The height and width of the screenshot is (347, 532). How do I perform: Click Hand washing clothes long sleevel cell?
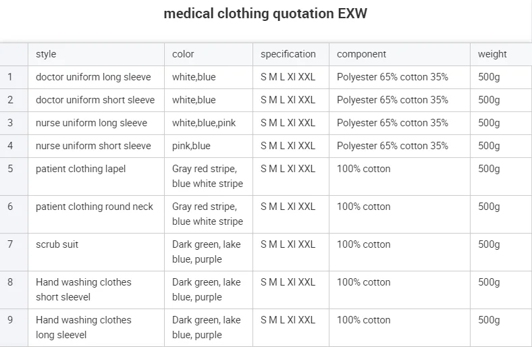click(96, 327)
